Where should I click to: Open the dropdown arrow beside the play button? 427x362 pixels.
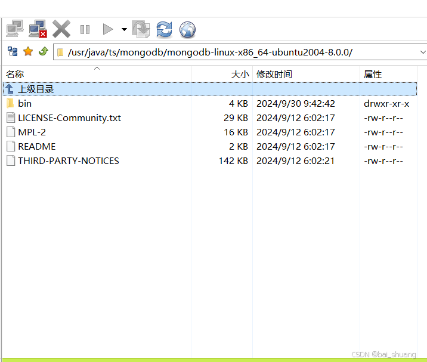point(124,29)
